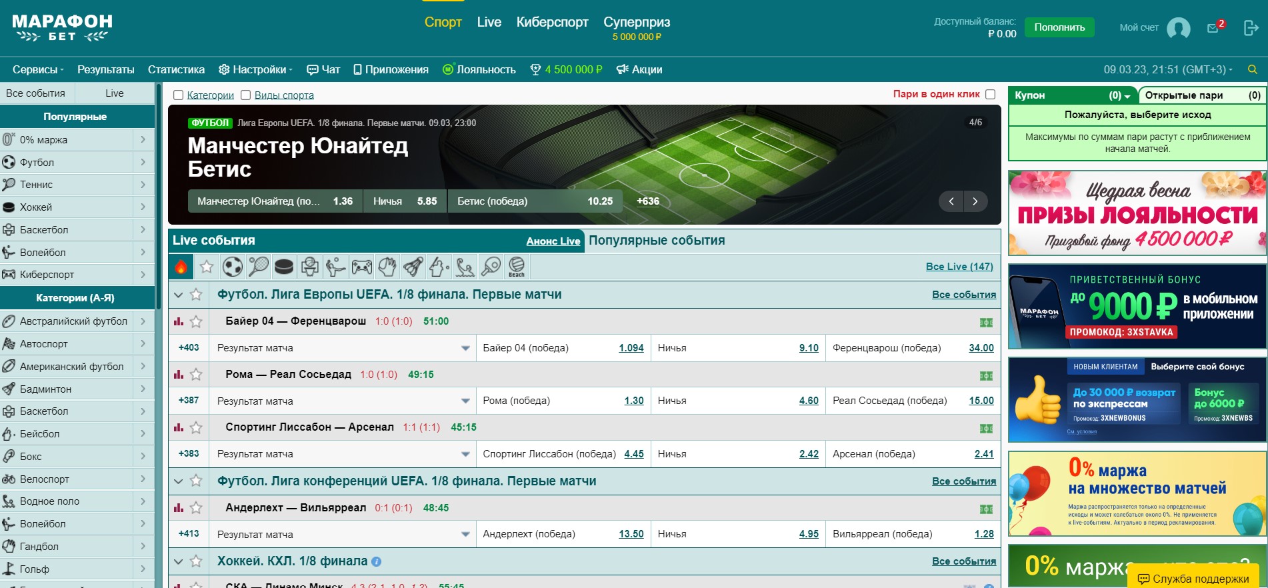
Task: Click the search magnifier icon
Action: (x=1252, y=69)
